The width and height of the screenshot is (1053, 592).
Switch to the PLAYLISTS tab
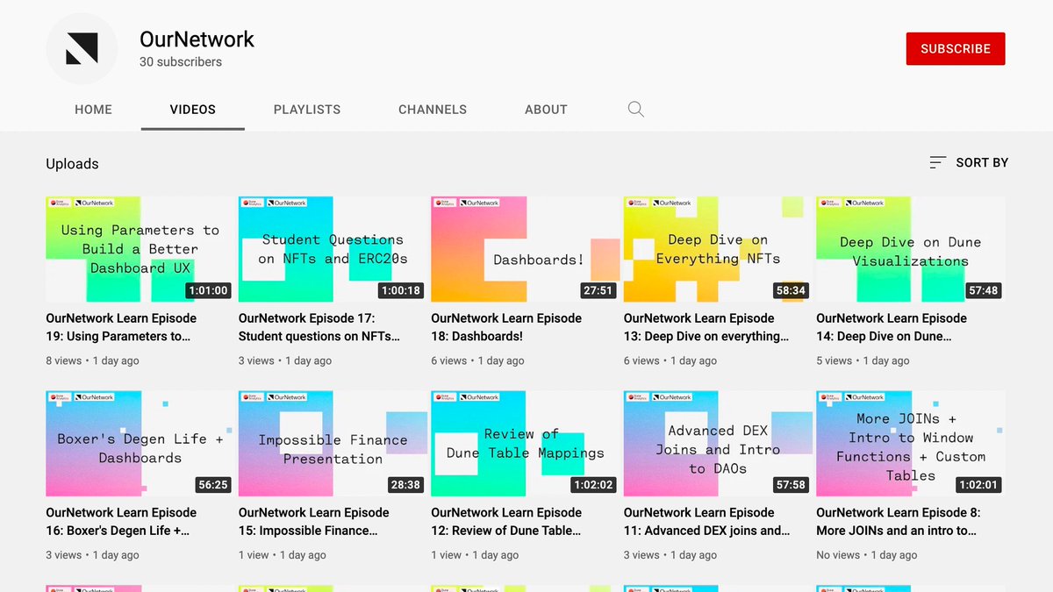tap(306, 109)
